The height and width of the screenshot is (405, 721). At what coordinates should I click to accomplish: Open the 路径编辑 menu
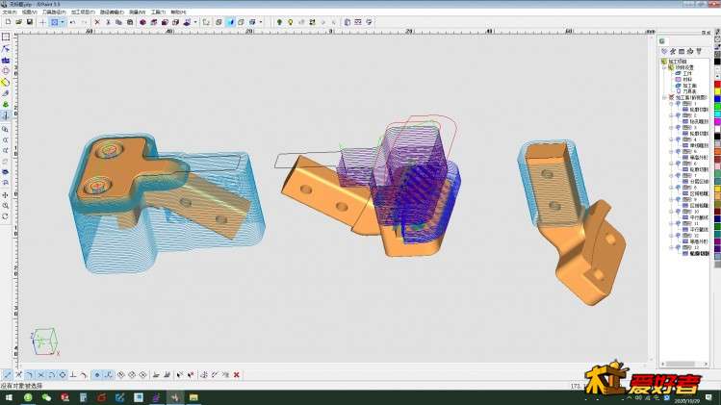[x=112, y=12]
